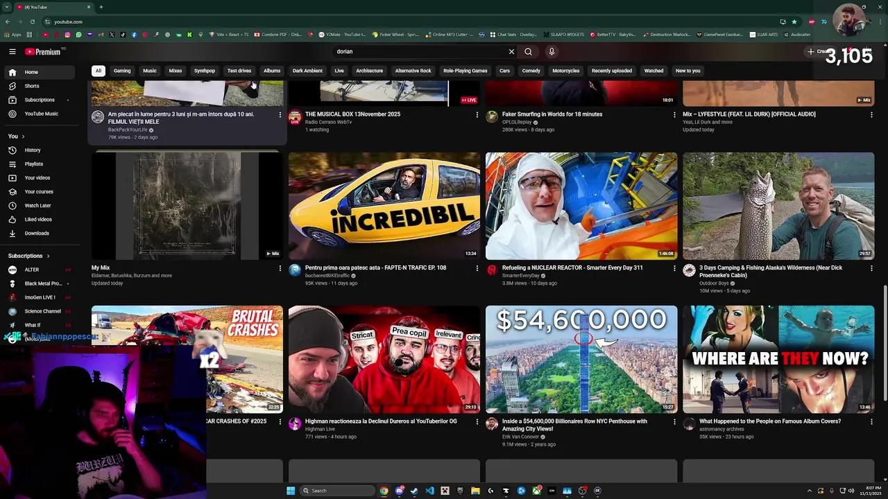Open History in the sidebar
This screenshot has height=499, width=888.
[x=40, y=150]
